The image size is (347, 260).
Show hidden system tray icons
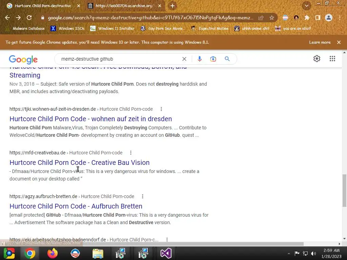coord(289,254)
